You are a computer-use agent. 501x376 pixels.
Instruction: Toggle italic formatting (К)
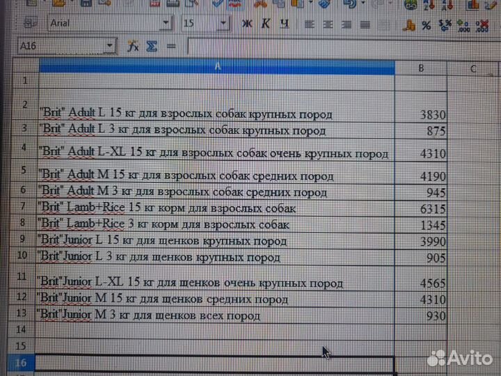(265, 24)
